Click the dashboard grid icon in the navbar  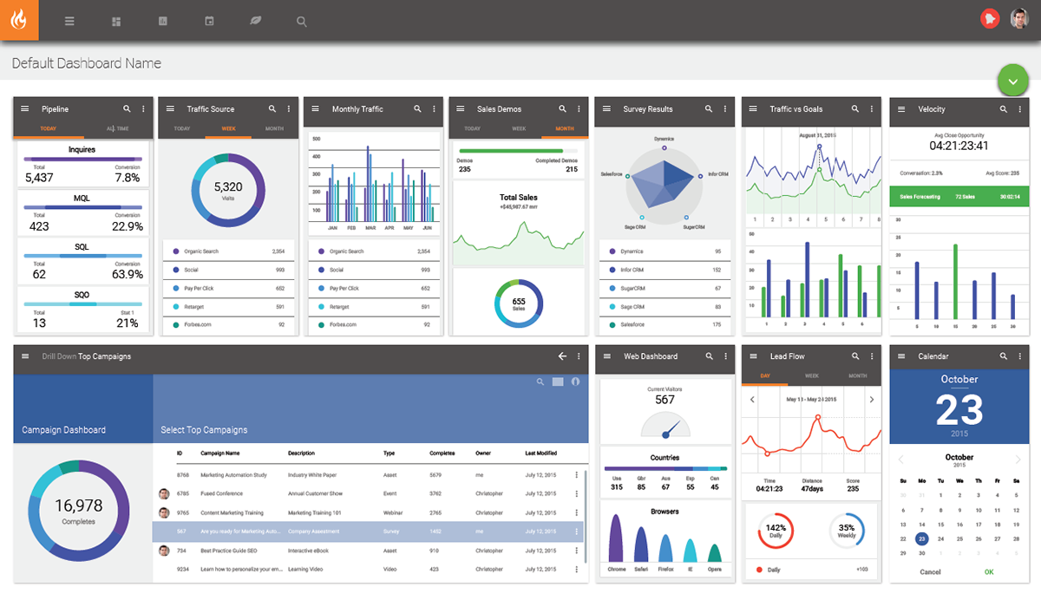[x=115, y=21]
